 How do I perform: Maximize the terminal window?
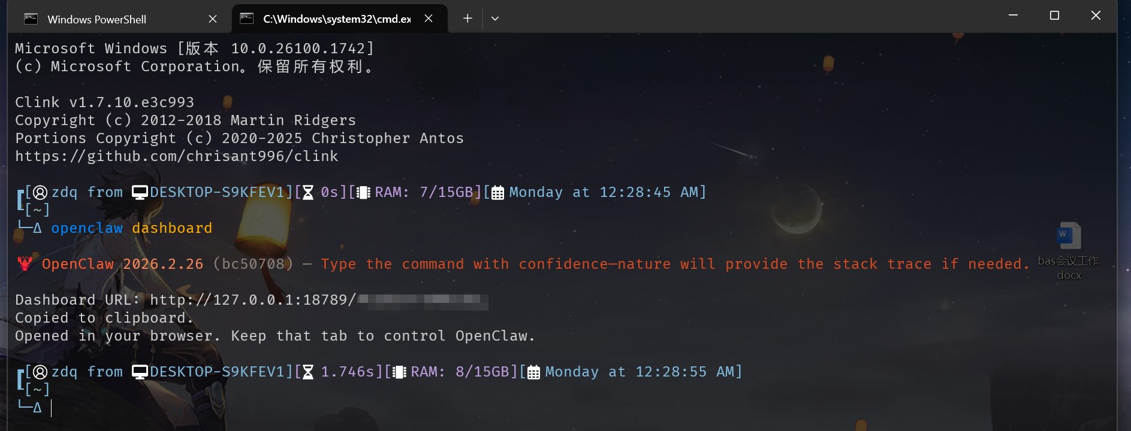pos(1054,16)
